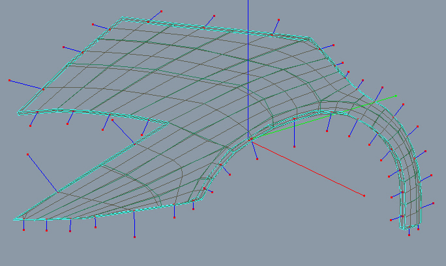Select the red tip of the far-left longest normal
This screenshot has height=266, width=446.
pos(9,80)
